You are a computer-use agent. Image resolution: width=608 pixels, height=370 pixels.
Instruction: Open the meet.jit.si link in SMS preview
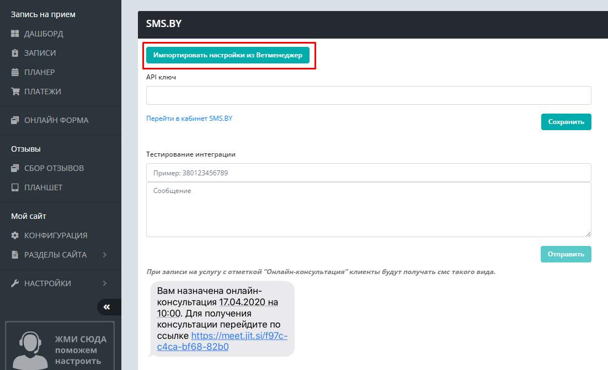point(222,341)
